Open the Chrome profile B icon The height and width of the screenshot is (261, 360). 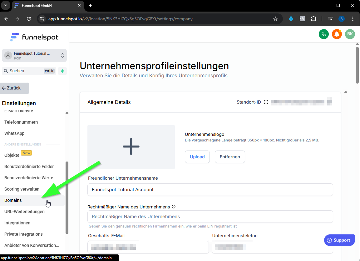tap(341, 19)
